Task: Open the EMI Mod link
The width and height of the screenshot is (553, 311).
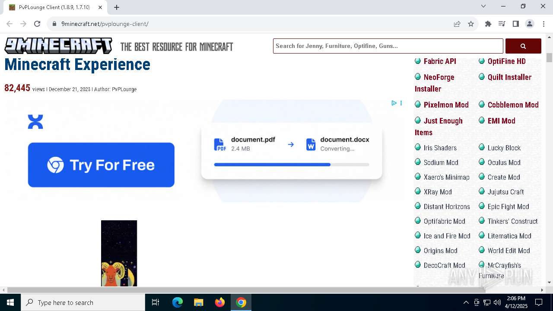Action: pos(502,121)
